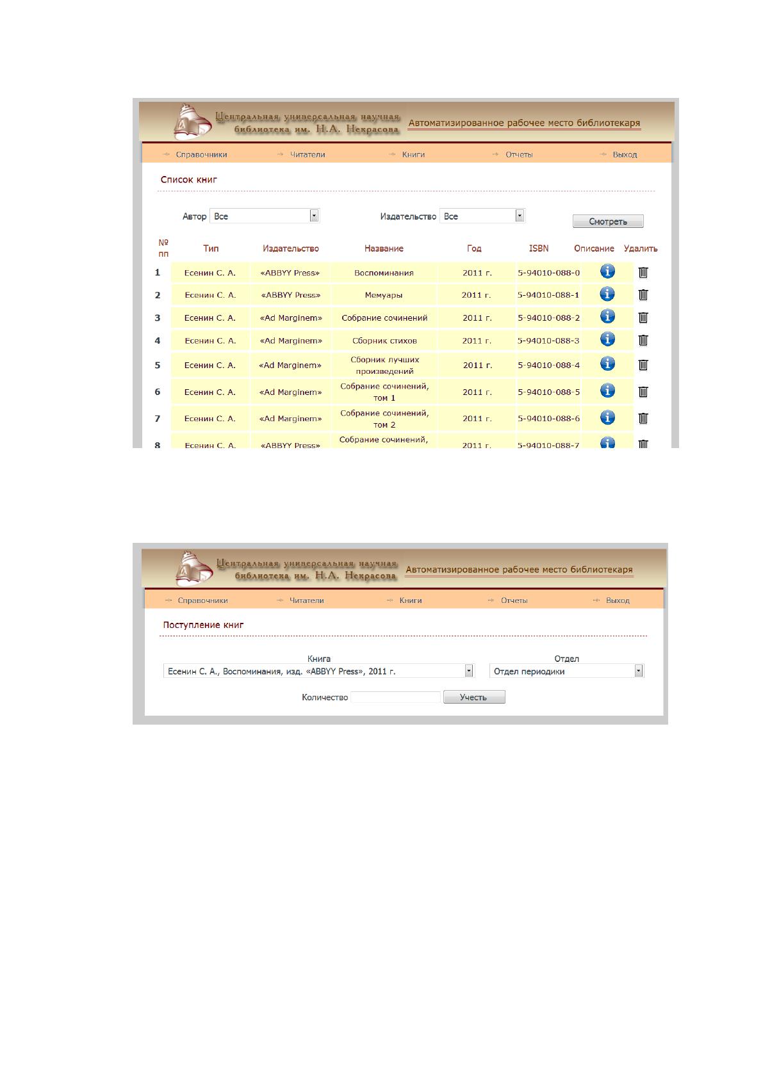Delete row 3 Собрание сочинений via trash
Screen dimensions: 763x1078
point(643,318)
